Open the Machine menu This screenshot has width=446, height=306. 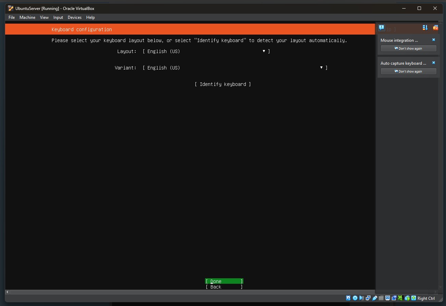(x=27, y=17)
